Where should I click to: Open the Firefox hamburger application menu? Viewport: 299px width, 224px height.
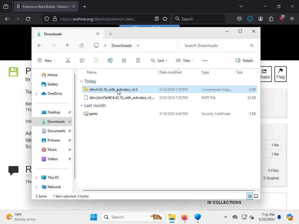(x=292, y=19)
